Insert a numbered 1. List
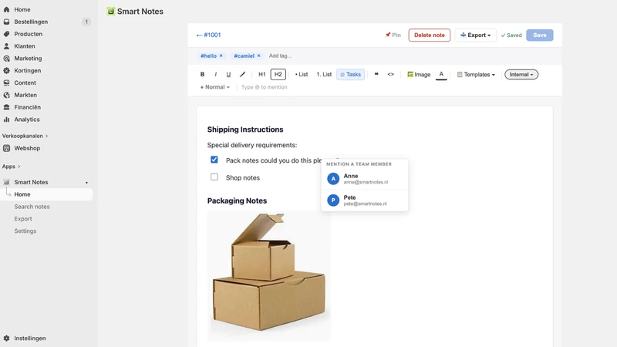This screenshot has width=617, height=347. [x=324, y=74]
